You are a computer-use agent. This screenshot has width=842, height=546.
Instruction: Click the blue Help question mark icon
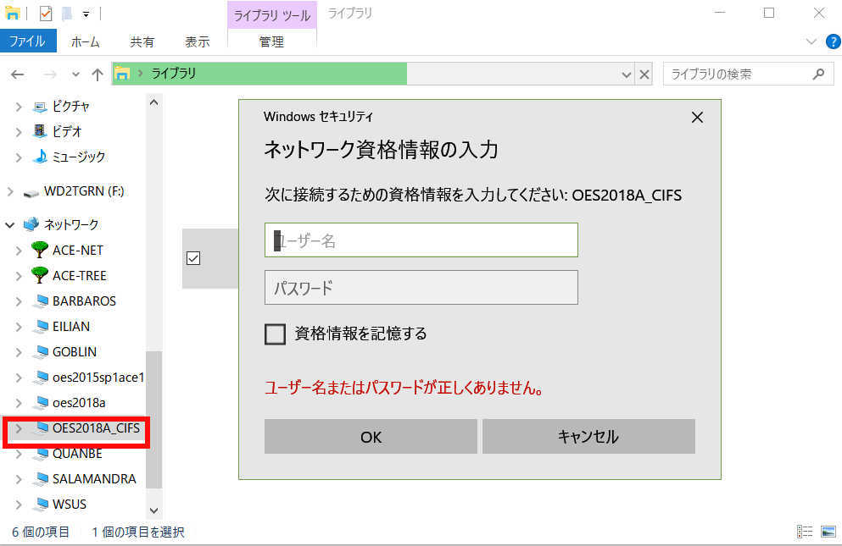coord(833,41)
